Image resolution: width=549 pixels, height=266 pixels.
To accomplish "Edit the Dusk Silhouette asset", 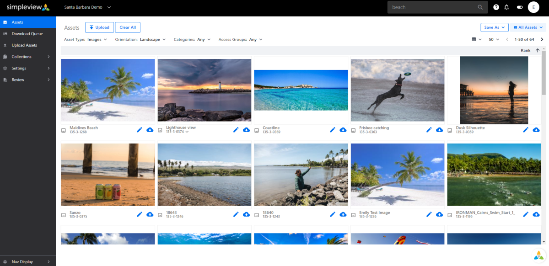I will click(x=526, y=130).
